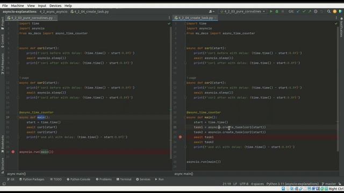Click left editor vertical scrollbar
This screenshot has width=344, height=193.
[x=171, y=93]
